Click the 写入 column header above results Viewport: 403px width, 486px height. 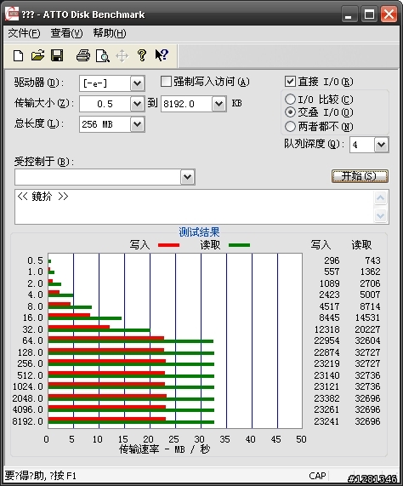(x=321, y=245)
